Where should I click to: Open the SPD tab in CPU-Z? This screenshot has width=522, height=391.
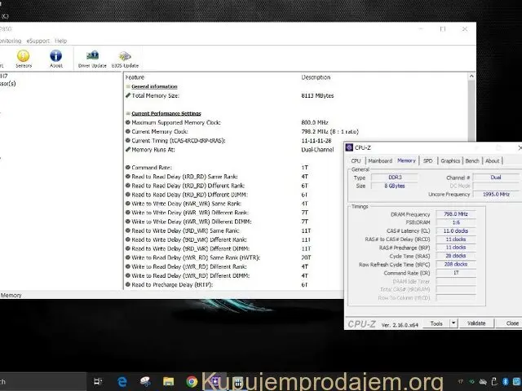click(x=428, y=161)
